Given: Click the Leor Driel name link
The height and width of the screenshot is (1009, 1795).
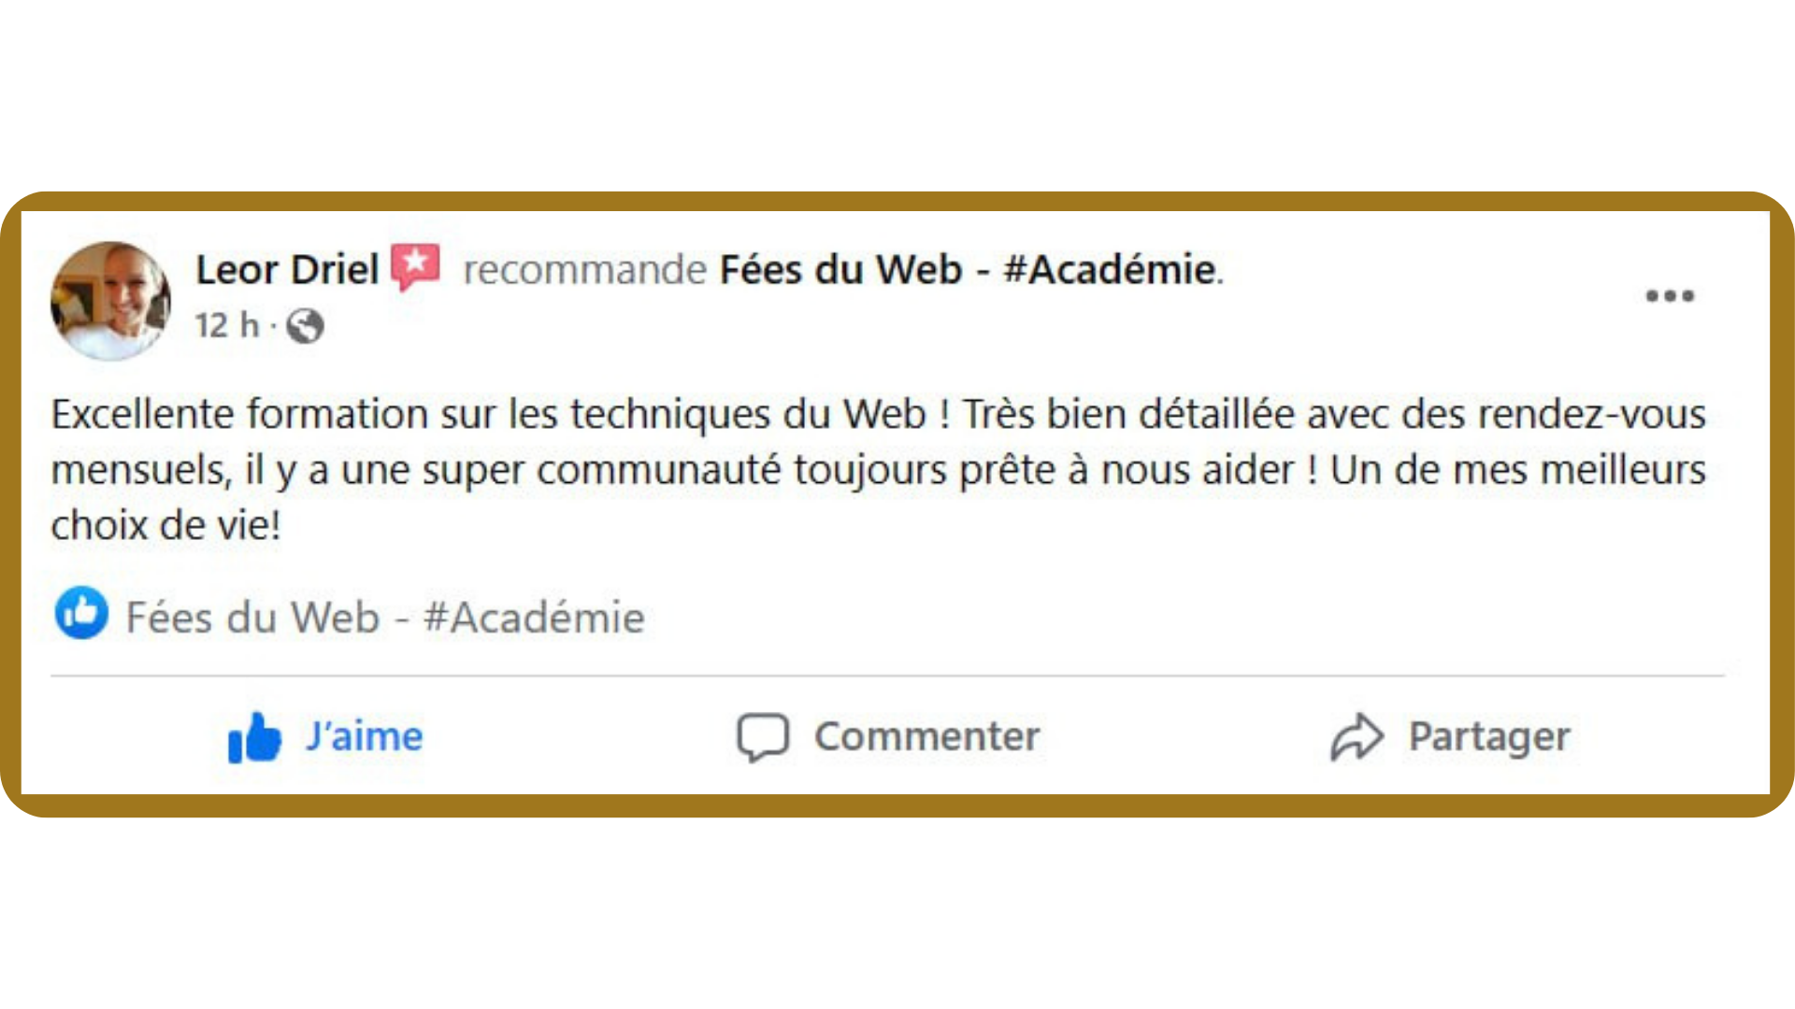Looking at the screenshot, I should pyautogui.click(x=287, y=270).
